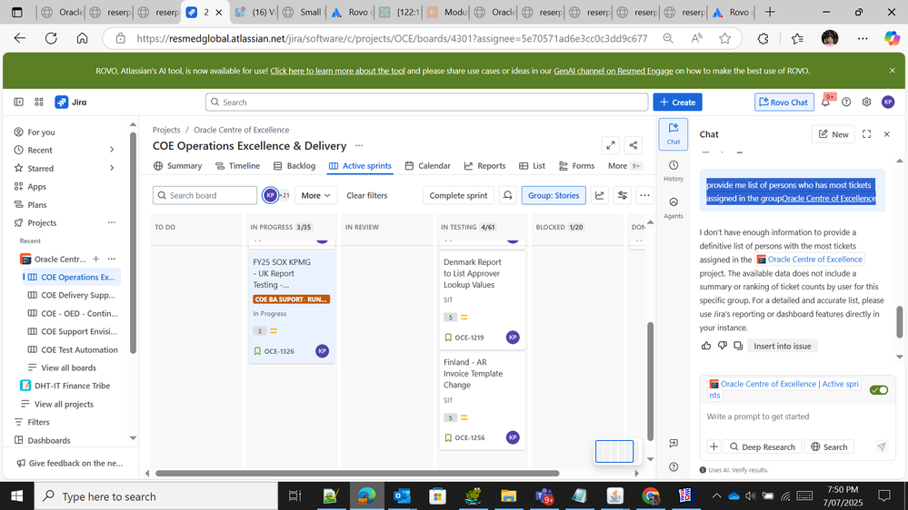Click the Deep Research button

pyautogui.click(x=762, y=446)
